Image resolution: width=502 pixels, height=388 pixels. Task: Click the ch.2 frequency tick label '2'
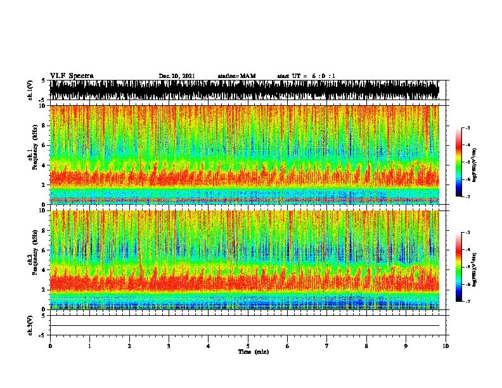tap(44, 290)
